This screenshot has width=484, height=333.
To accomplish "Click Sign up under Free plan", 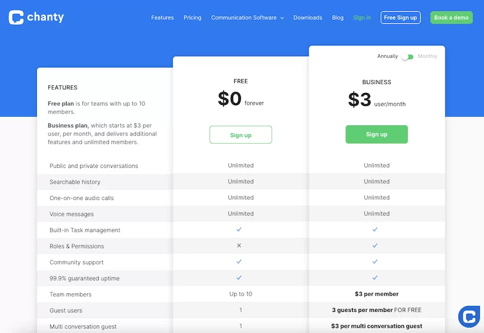I will click(241, 135).
